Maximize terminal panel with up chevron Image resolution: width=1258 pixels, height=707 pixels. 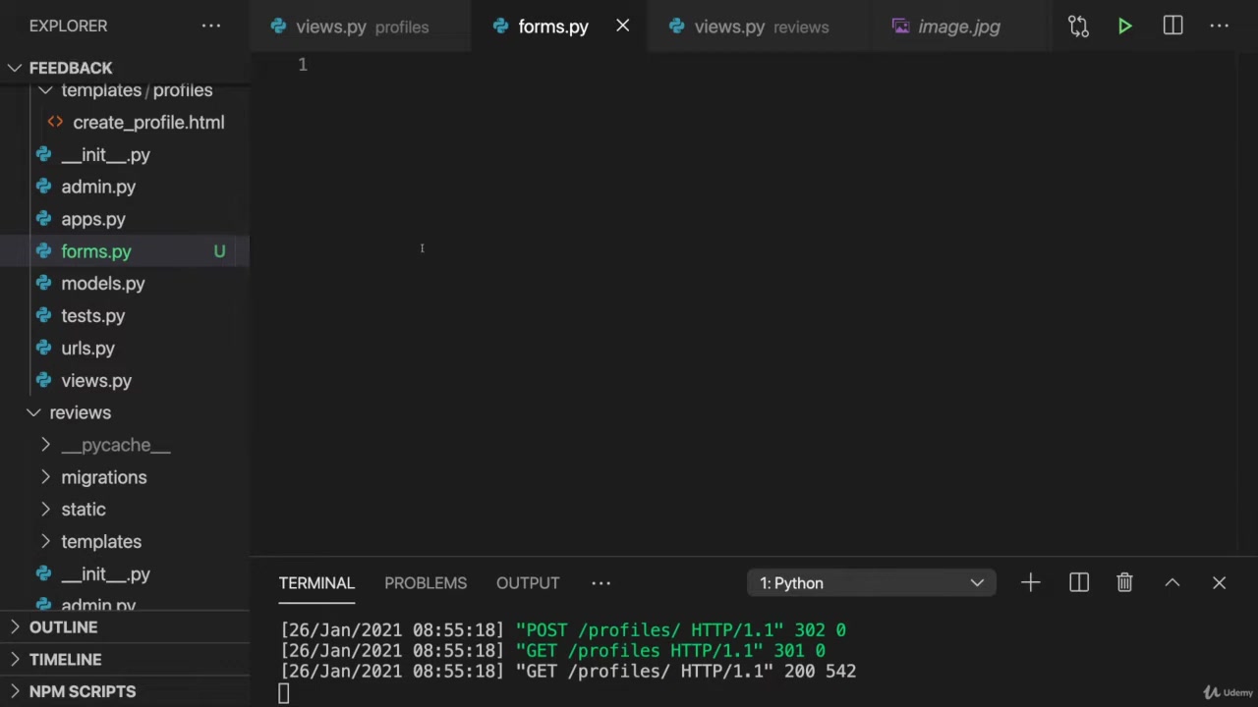point(1172,583)
